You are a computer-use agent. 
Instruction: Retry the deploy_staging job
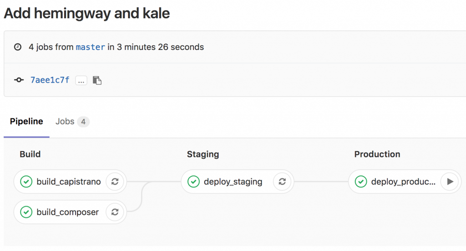282,182
